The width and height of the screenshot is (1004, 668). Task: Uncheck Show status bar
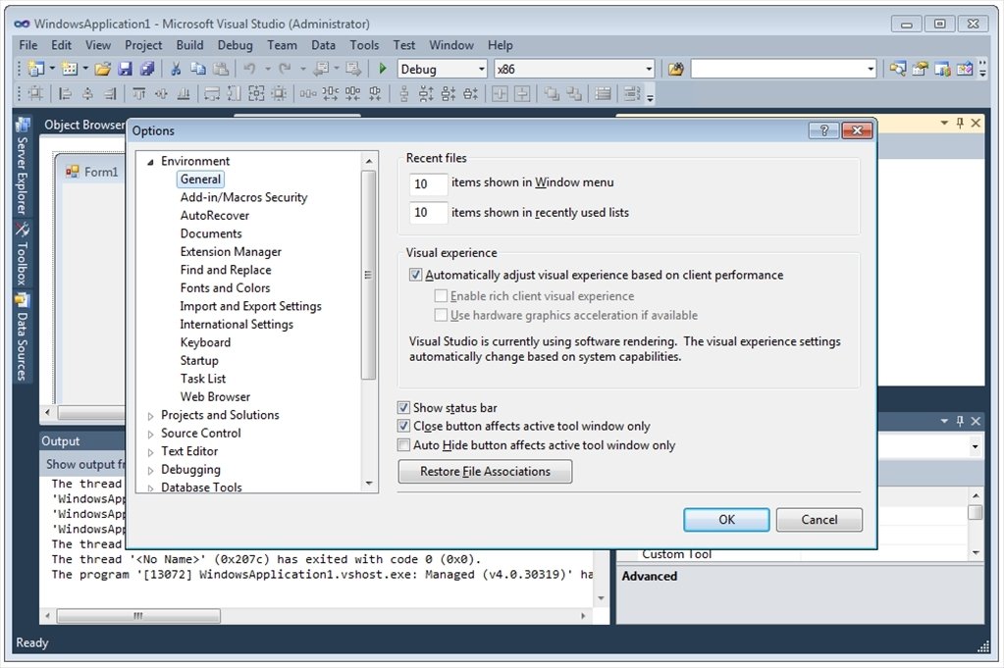403,407
